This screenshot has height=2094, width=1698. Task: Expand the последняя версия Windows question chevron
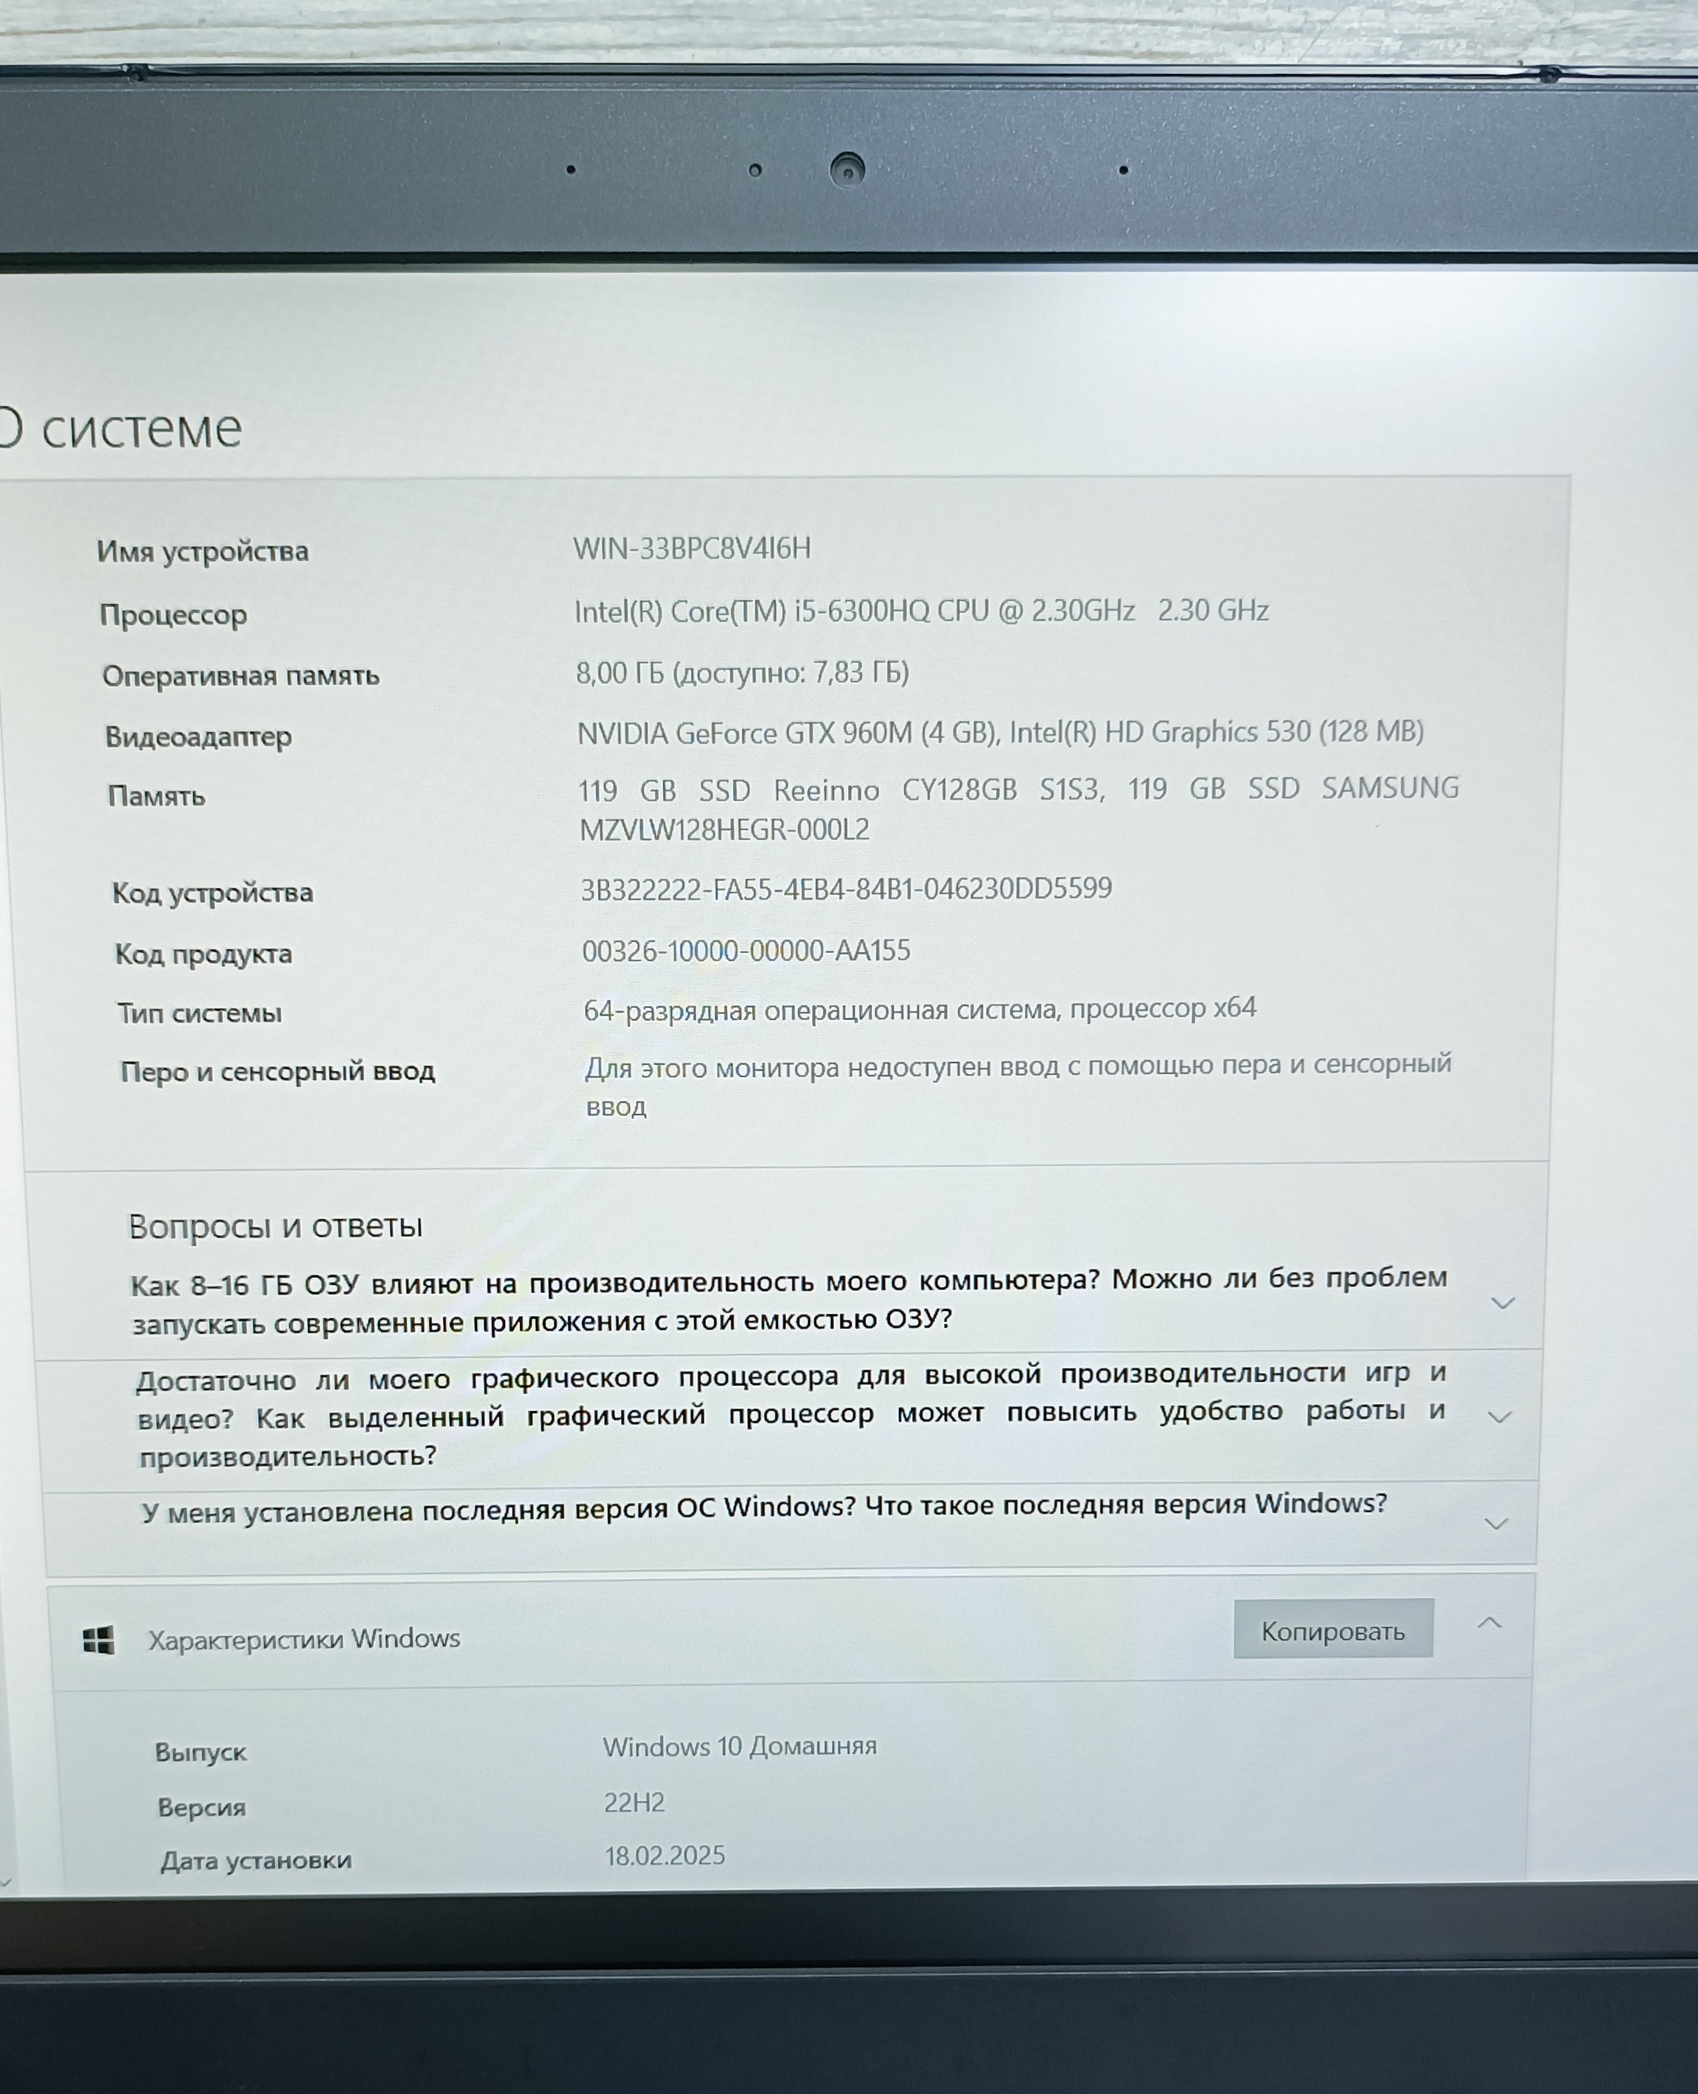click(x=1495, y=1524)
